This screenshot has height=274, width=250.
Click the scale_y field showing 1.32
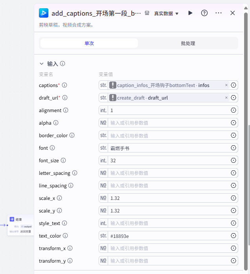(169, 210)
